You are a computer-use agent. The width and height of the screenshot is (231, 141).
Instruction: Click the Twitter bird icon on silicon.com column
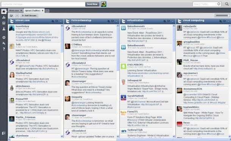12,21
